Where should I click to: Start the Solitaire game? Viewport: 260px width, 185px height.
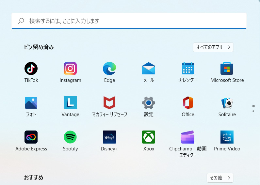pyautogui.click(x=227, y=103)
